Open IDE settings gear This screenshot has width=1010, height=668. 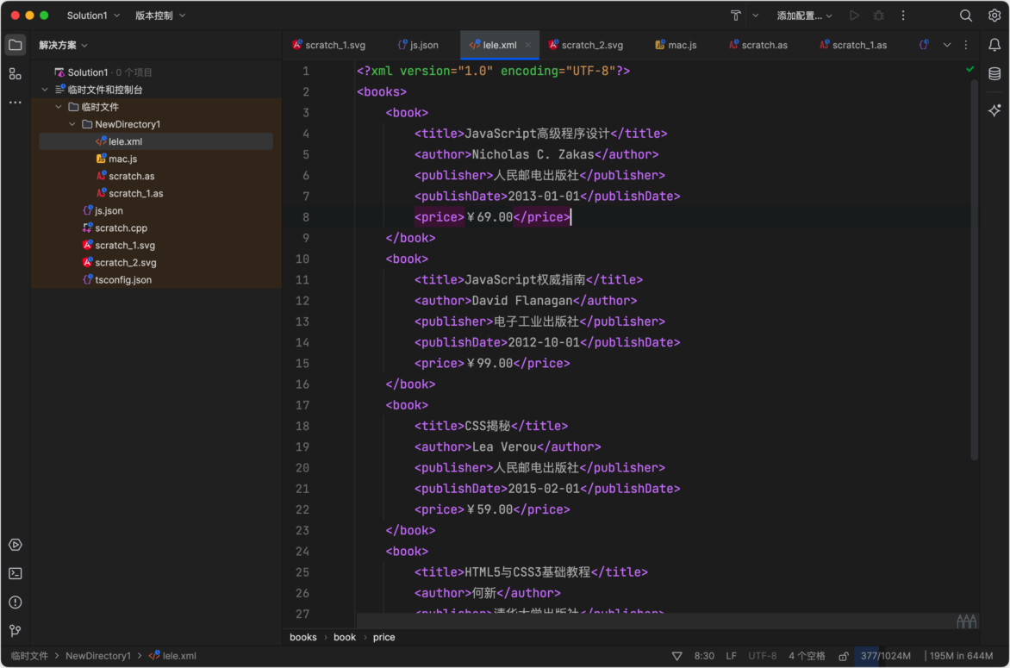click(x=994, y=16)
